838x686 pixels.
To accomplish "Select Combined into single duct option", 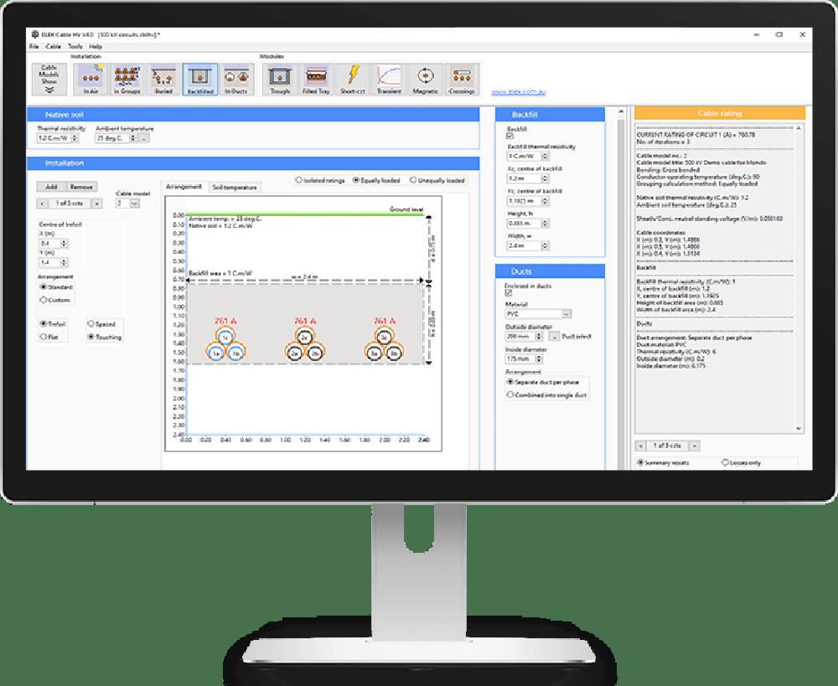I will (546, 395).
